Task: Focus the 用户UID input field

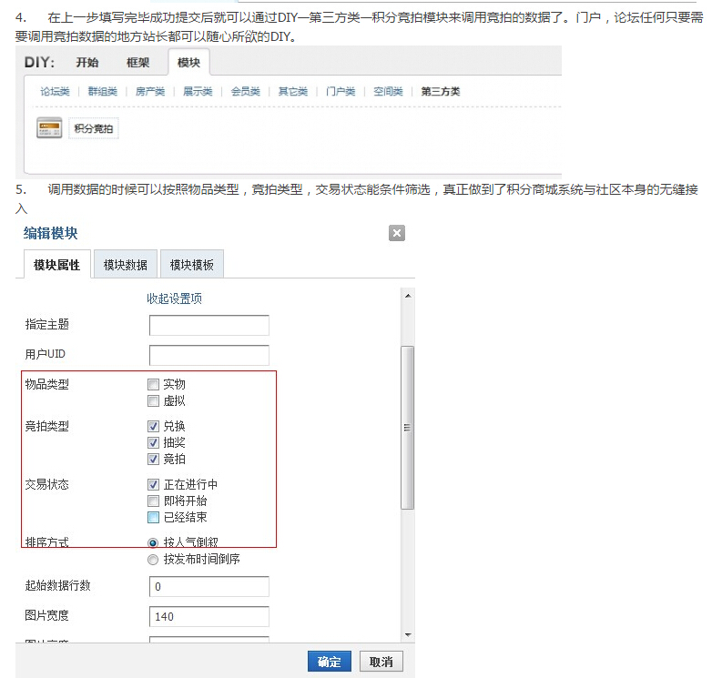Action: coord(209,355)
